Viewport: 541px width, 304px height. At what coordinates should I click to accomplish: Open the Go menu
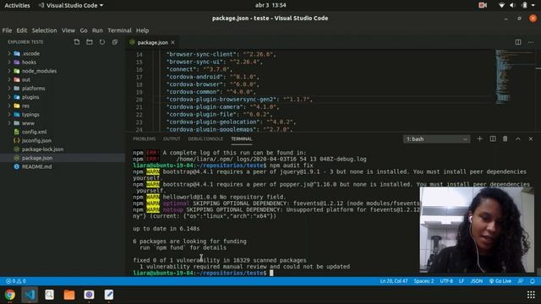(84, 30)
